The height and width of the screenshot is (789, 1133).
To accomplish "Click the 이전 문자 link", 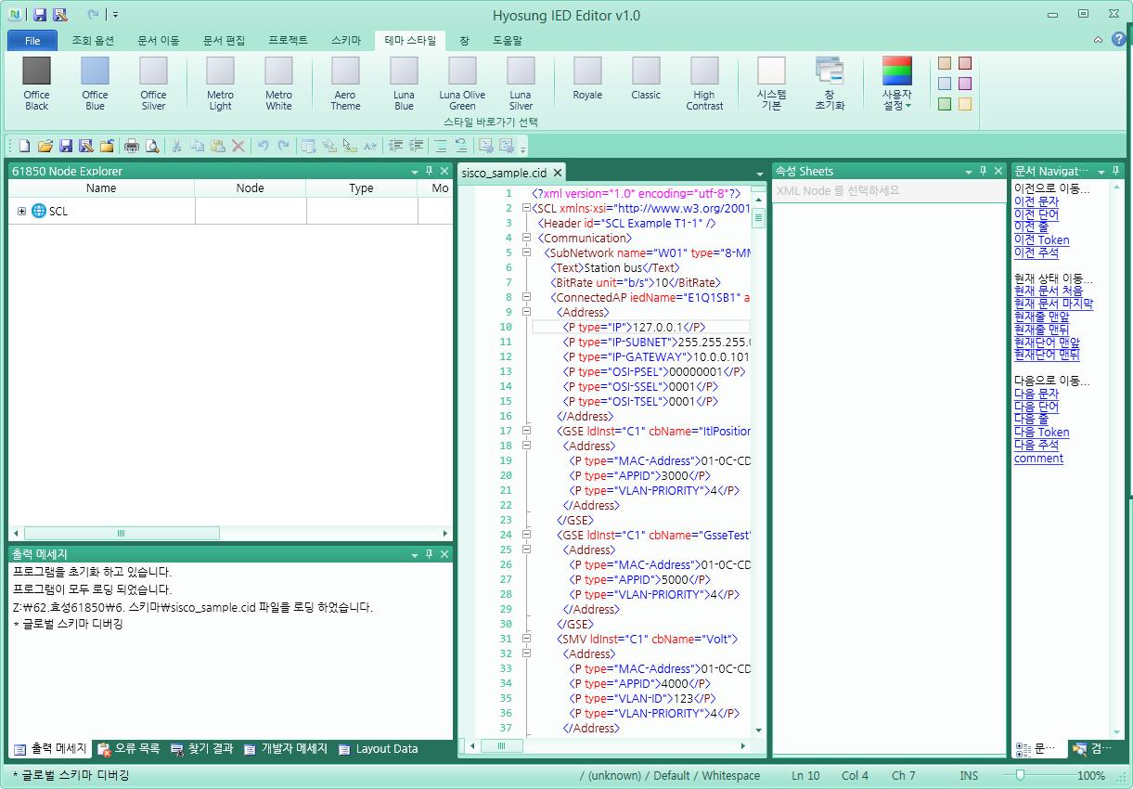I will pos(1036,201).
